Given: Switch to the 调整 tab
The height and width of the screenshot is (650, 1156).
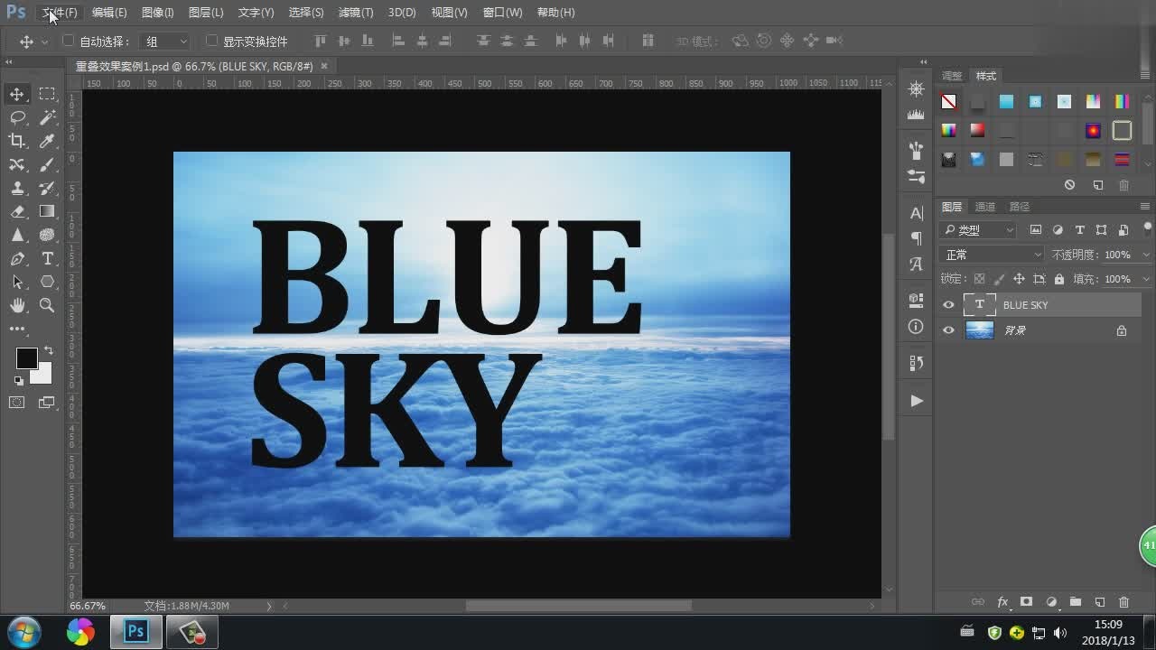Looking at the screenshot, I should point(952,76).
